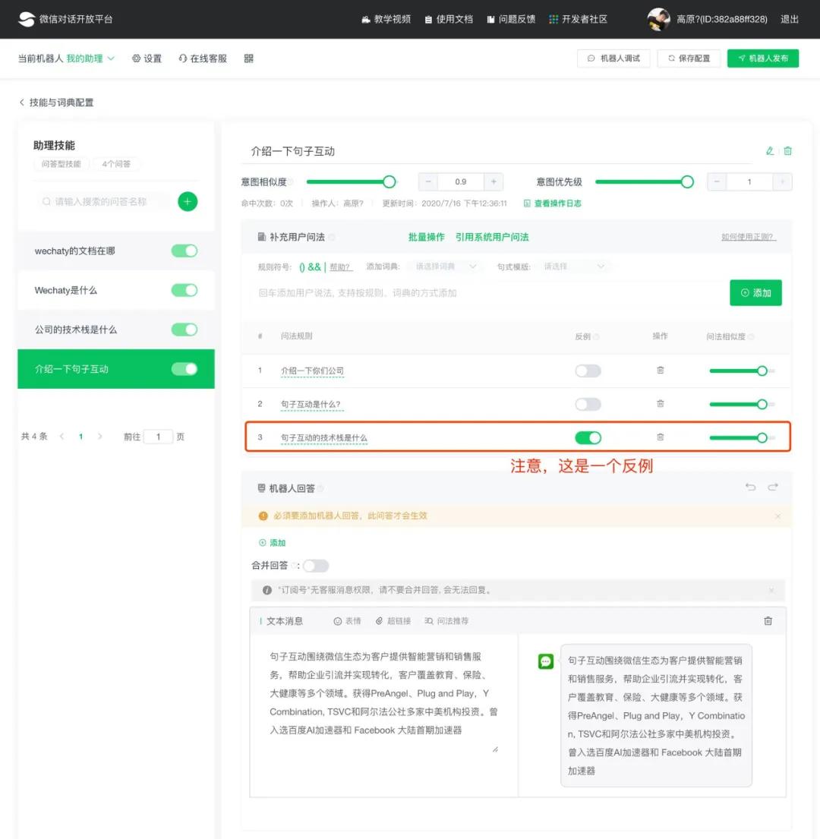820x839 pixels.
Task: Open the 添加词典 dropdown
Action: click(444, 267)
